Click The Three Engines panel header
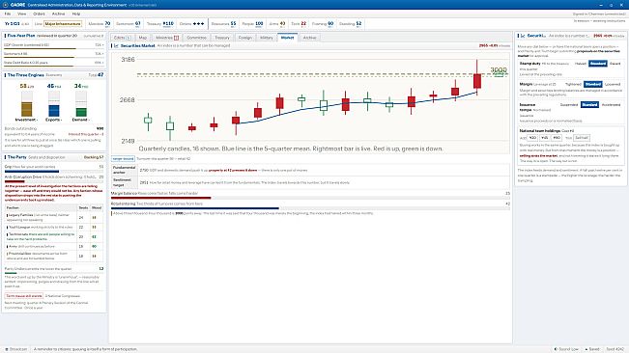629x353 pixels. [54, 75]
